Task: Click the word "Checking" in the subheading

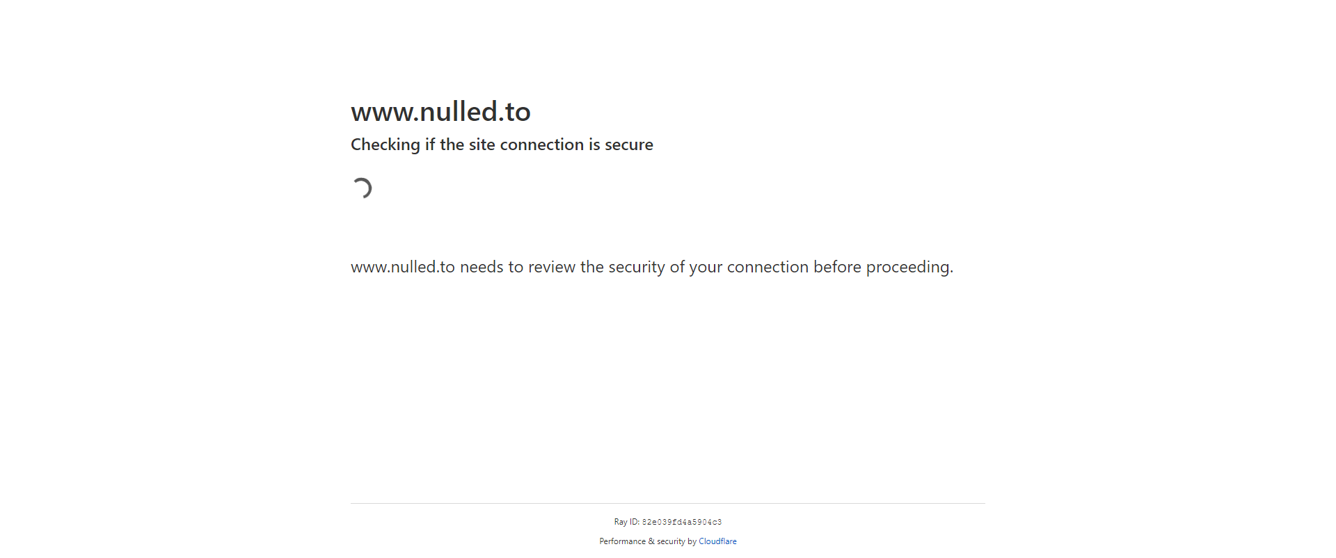Action: 385,145
